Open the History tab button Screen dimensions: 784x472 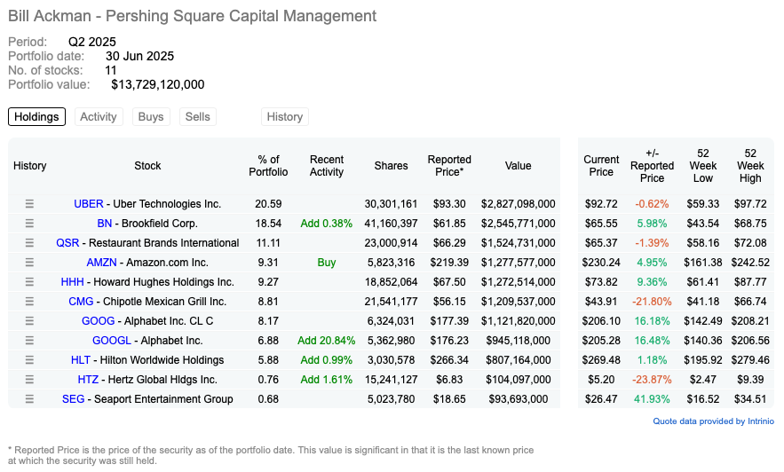point(284,117)
